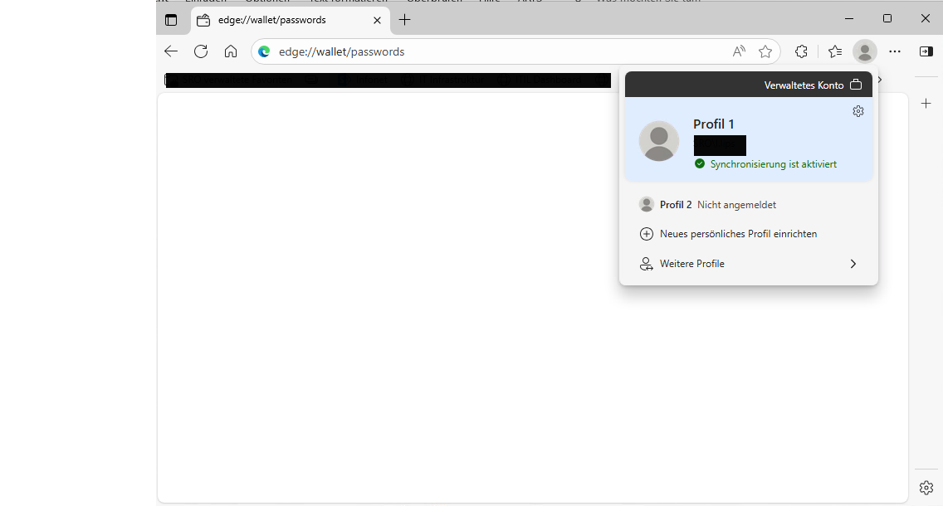Click the large Profil 1 avatar picture
The height and width of the screenshot is (506, 943).
click(x=659, y=141)
